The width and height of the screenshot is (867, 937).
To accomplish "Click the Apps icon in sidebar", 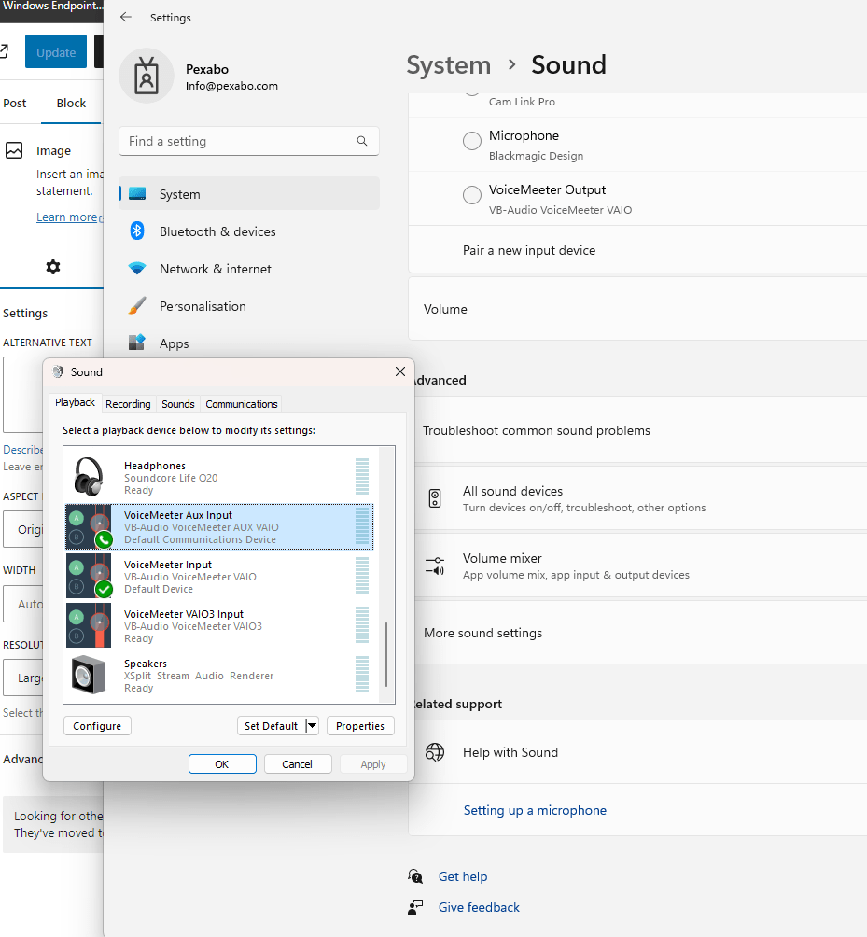I will [x=137, y=343].
